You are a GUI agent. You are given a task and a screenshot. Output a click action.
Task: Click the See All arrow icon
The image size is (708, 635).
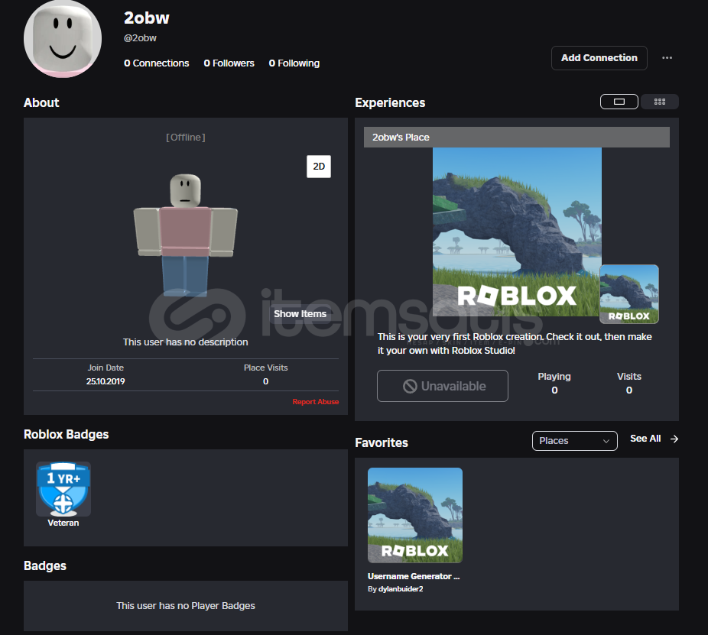click(674, 439)
